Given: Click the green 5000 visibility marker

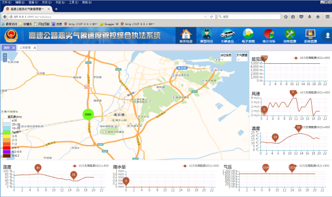Looking at the screenshot, I should (x=88, y=114).
